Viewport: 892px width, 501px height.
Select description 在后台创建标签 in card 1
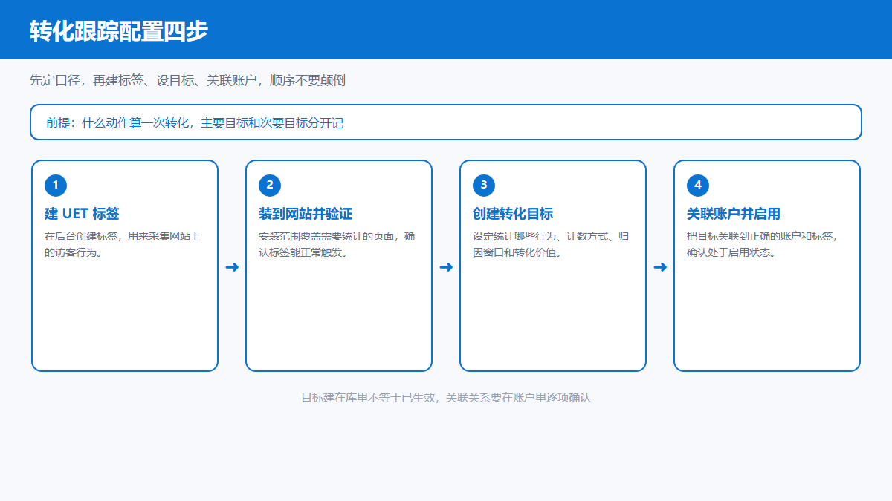click(123, 244)
